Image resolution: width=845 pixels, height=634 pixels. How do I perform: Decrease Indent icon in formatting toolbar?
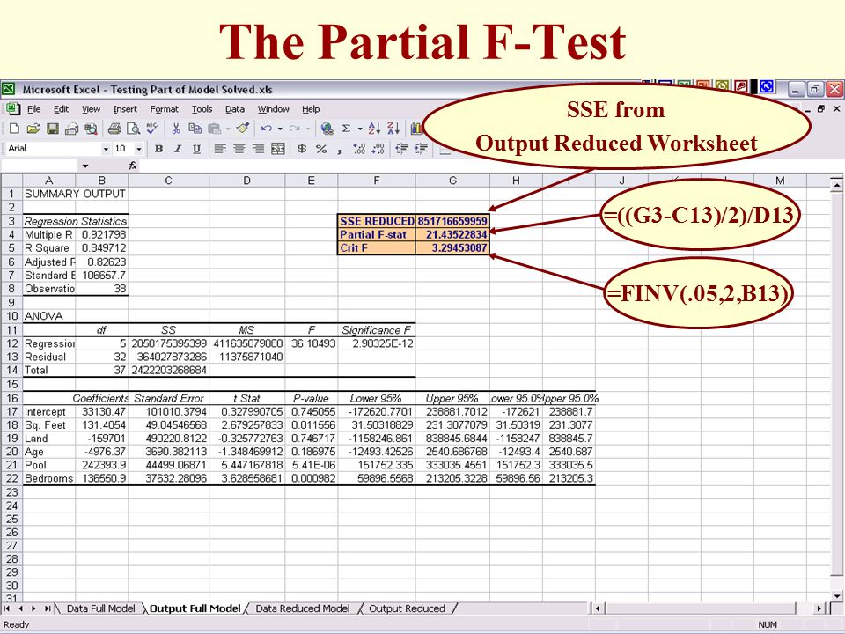tap(402, 149)
